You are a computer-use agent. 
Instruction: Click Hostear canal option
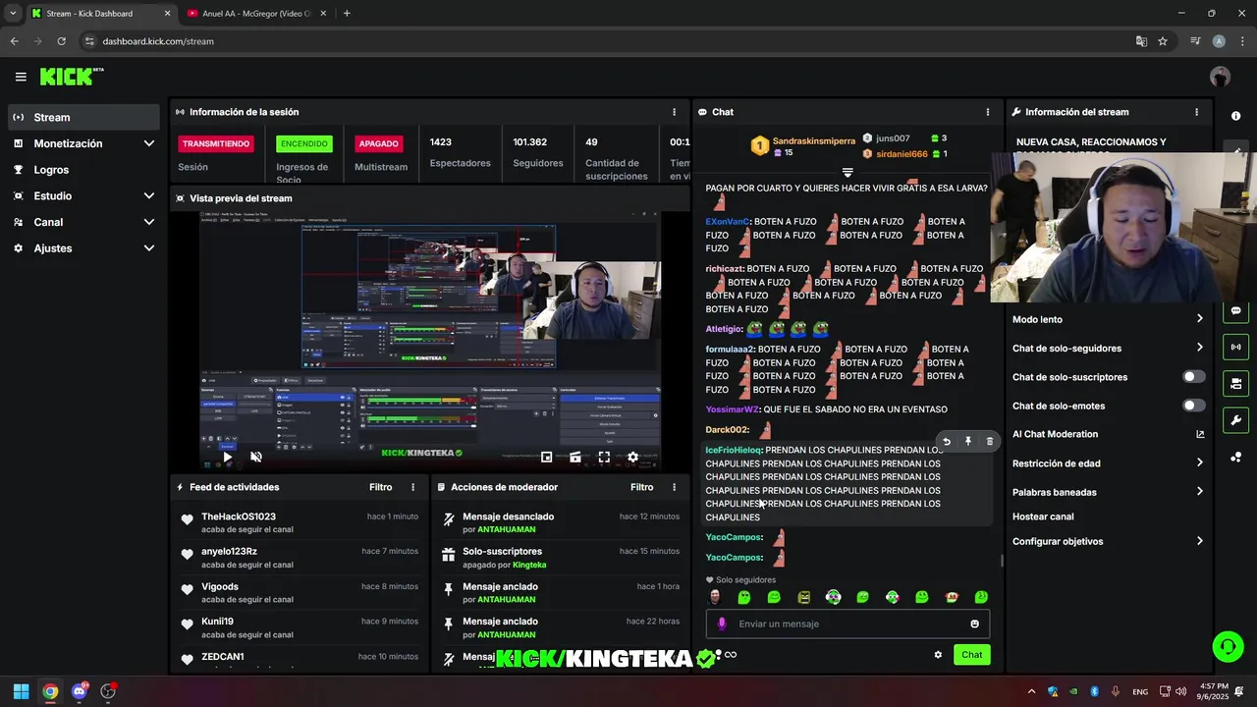pyautogui.click(x=1043, y=517)
